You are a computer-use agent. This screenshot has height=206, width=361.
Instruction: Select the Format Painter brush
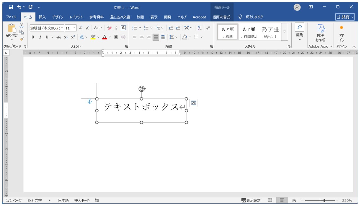point(21,39)
